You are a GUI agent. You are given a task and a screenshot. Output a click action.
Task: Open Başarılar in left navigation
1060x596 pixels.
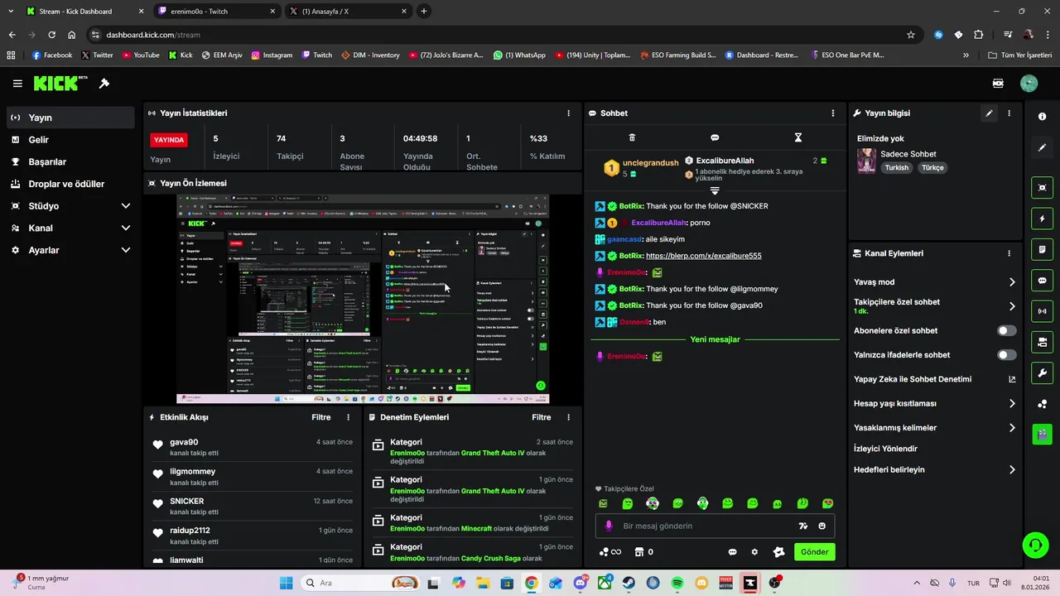(70, 162)
